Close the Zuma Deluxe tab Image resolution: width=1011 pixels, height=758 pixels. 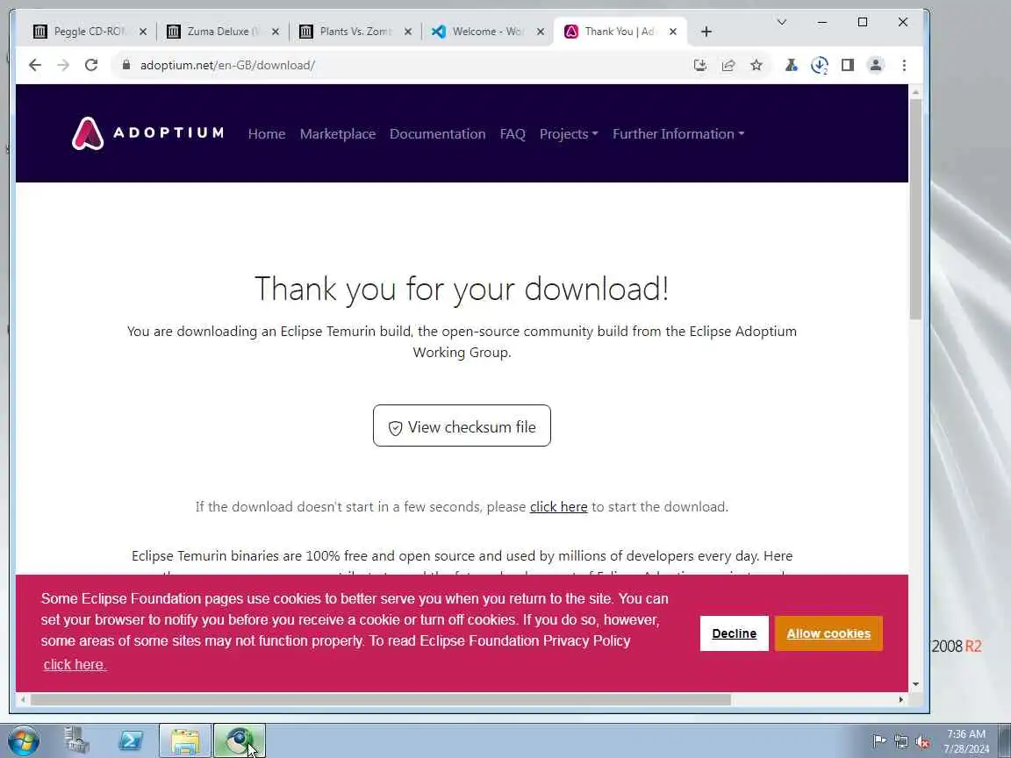276,32
